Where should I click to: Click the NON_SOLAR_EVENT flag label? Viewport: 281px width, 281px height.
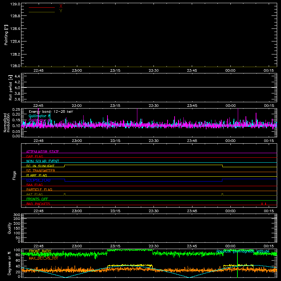click(x=43, y=161)
